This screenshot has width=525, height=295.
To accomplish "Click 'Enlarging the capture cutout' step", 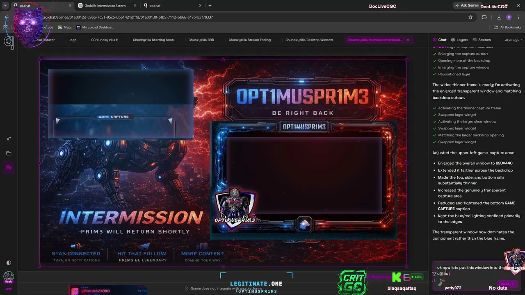I will tap(463, 54).
